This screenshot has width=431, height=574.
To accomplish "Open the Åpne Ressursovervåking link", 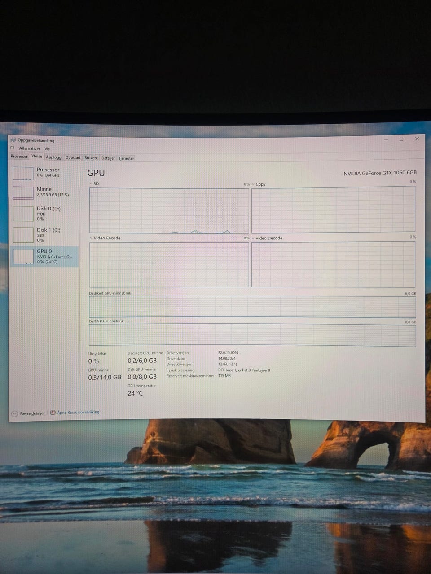I will coord(78,412).
